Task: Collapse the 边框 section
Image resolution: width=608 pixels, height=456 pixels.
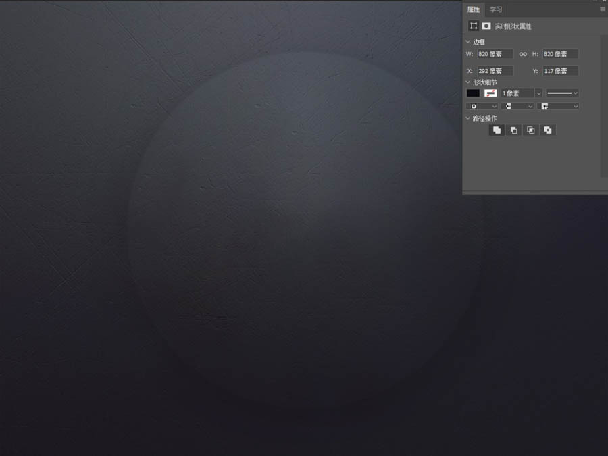Action: pyautogui.click(x=468, y=41)
